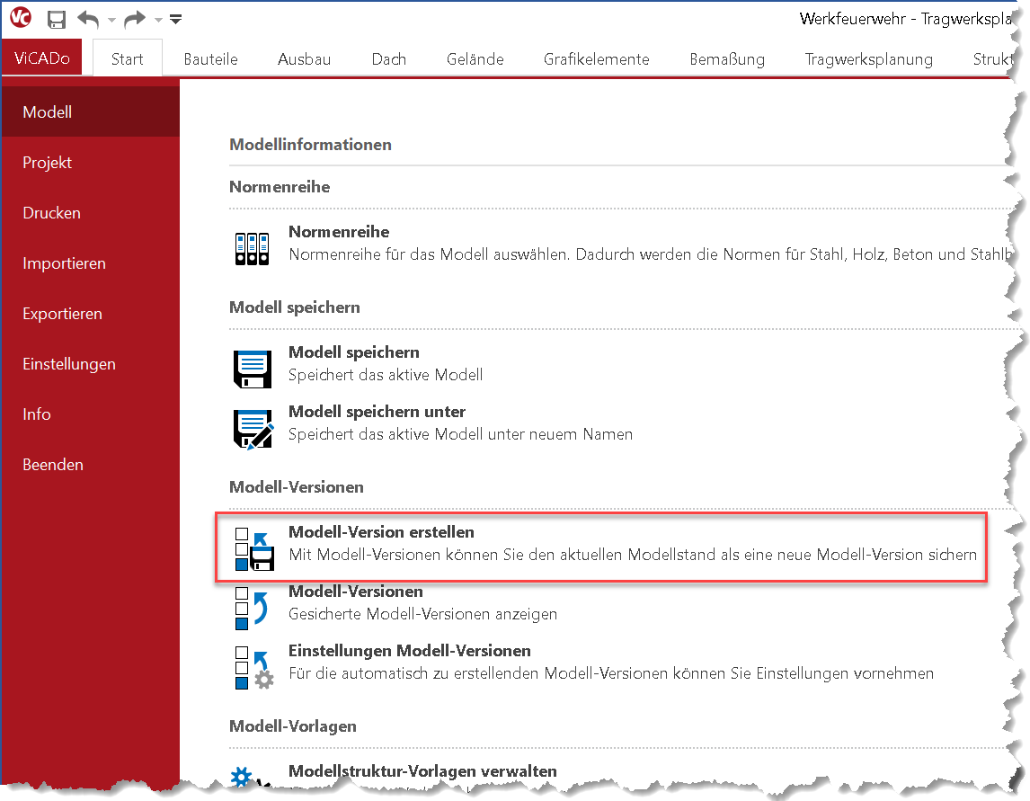
Task: Click the Modell speichern floppy disk icon
Action: [253, 369]
